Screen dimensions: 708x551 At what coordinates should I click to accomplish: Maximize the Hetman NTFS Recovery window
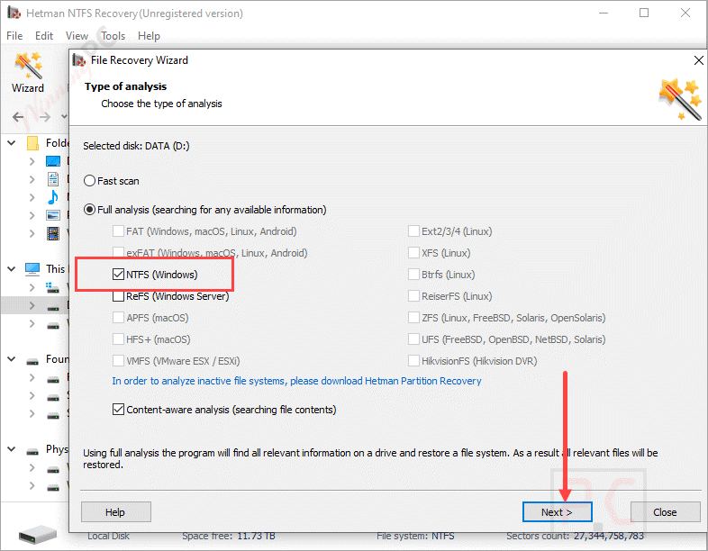pos(644,13)
